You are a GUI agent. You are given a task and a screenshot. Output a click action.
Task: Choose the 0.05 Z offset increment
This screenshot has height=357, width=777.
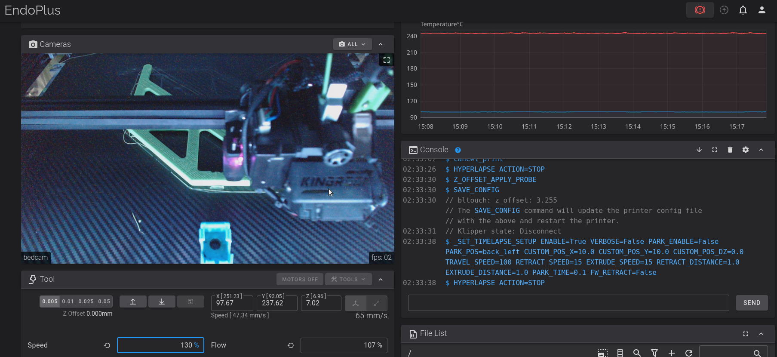point(104,302)
